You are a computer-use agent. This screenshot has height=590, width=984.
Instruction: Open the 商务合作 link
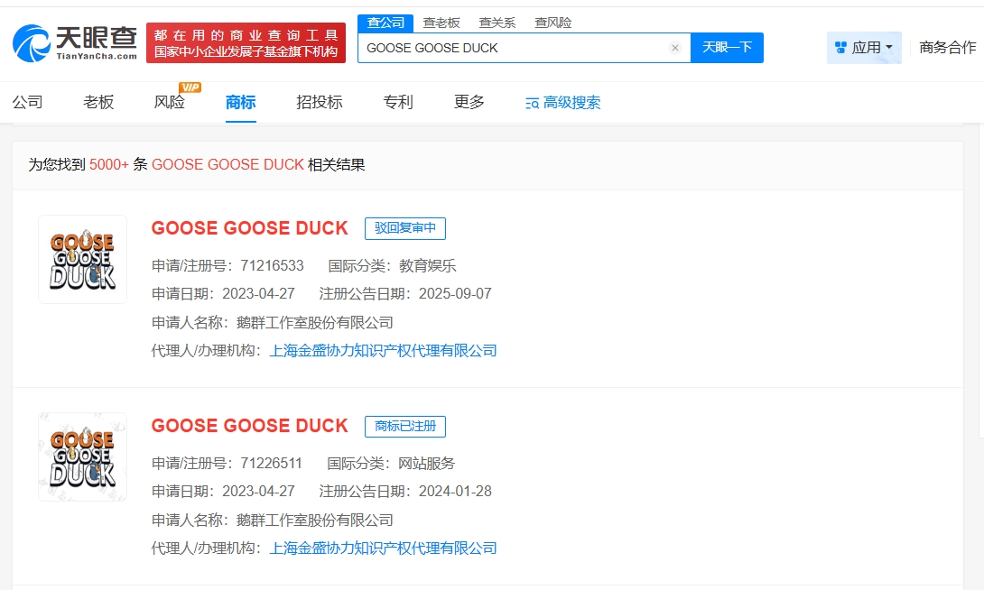coord(947,48)
